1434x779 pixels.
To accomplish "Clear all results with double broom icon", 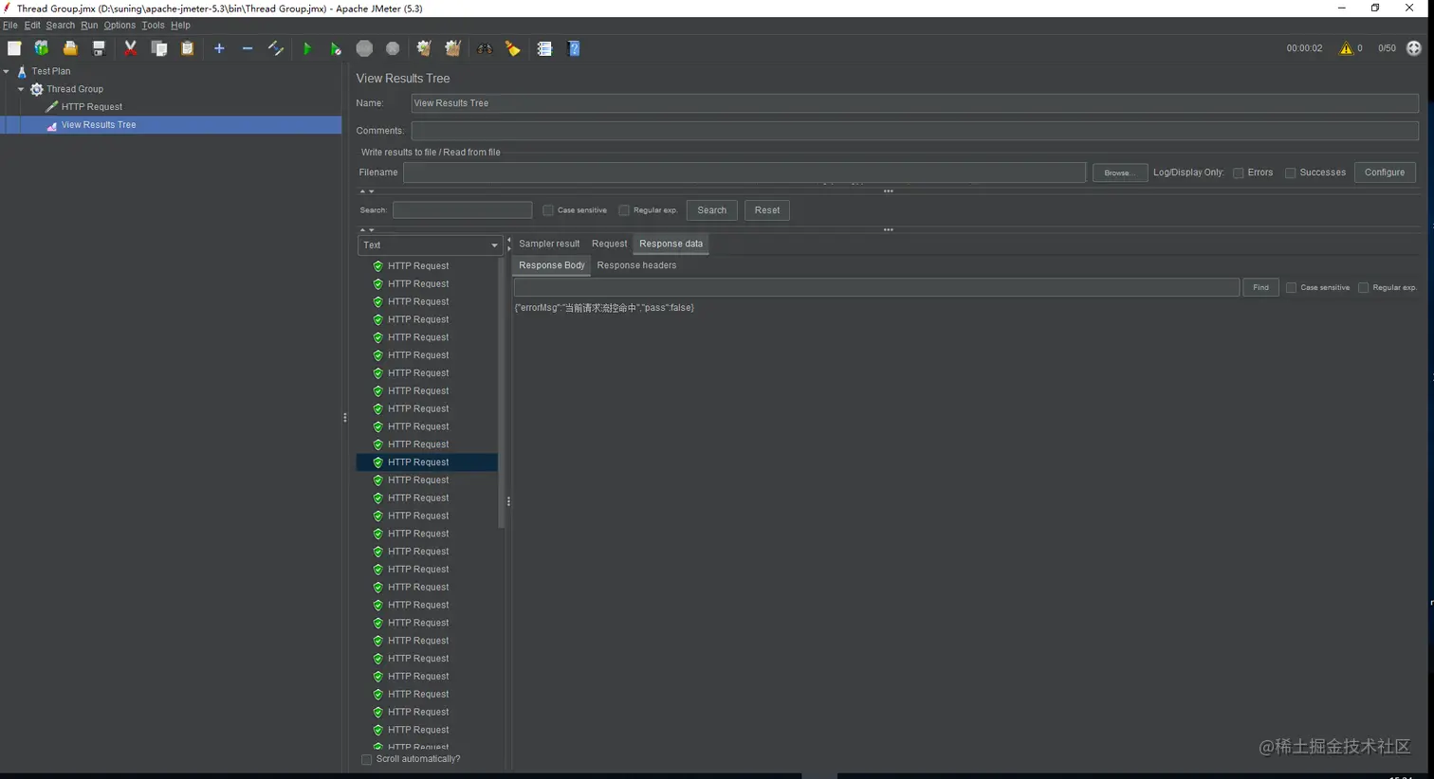I will click(x=453, y=48).
